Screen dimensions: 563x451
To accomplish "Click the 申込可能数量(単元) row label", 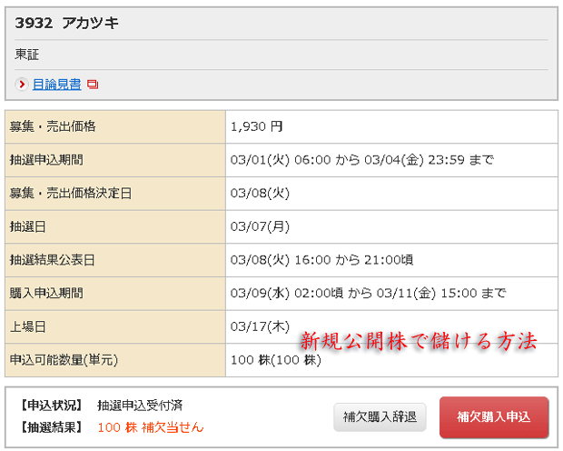I will click(x=64, y=360).
